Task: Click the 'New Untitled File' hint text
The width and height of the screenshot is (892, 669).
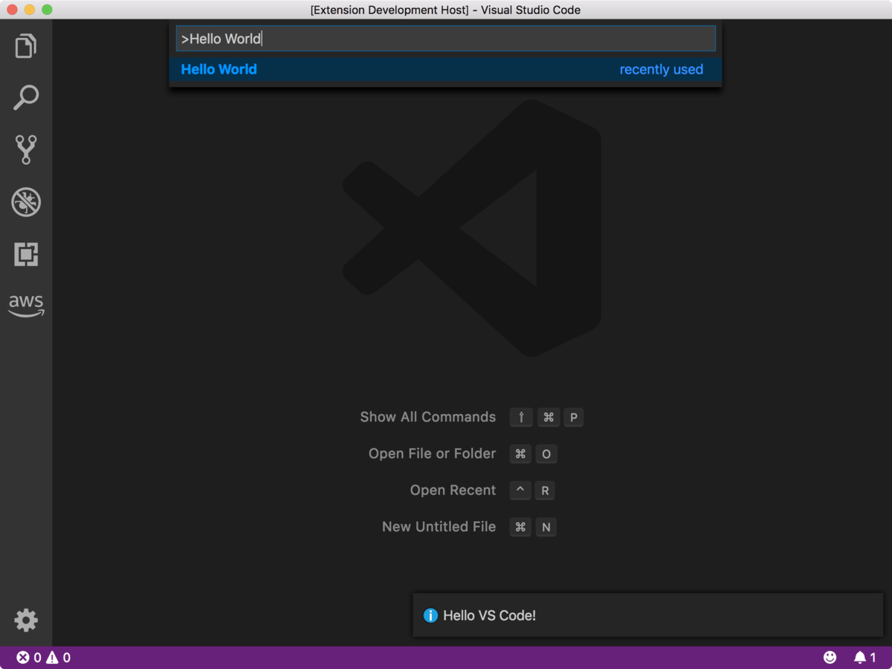Action: pyautogui.click(x=439, y=526)
